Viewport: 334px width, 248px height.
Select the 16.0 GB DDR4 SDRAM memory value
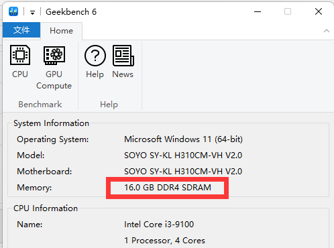tap(168, 188)
